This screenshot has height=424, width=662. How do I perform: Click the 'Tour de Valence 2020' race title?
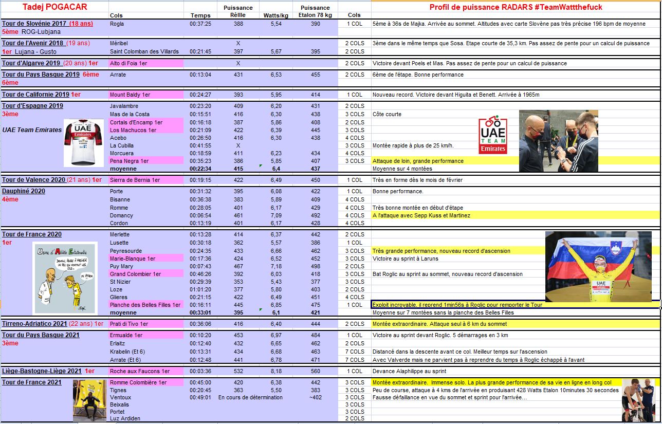(x=33, y=180)
